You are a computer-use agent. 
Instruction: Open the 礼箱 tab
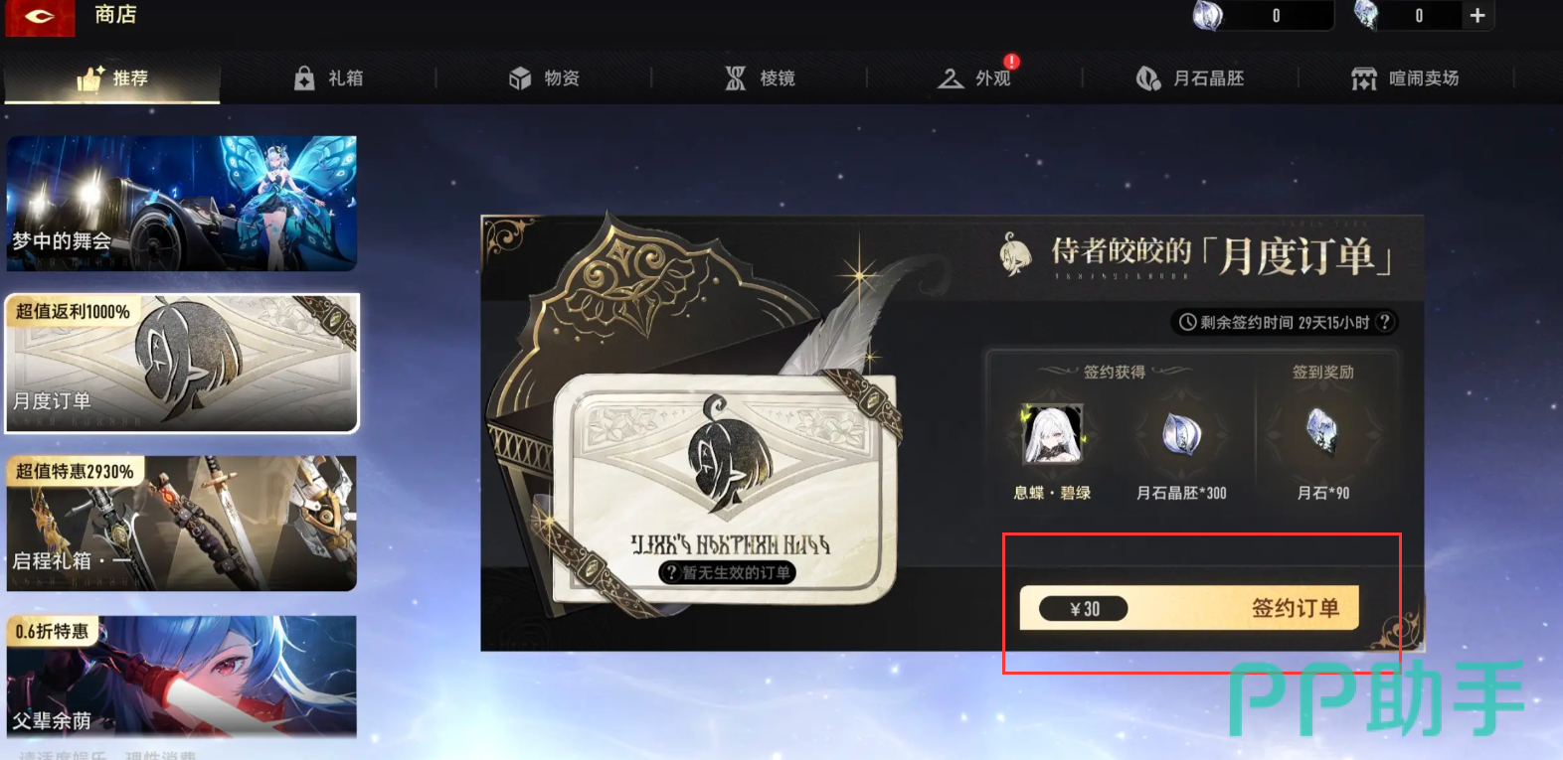[x=328, y=77]
